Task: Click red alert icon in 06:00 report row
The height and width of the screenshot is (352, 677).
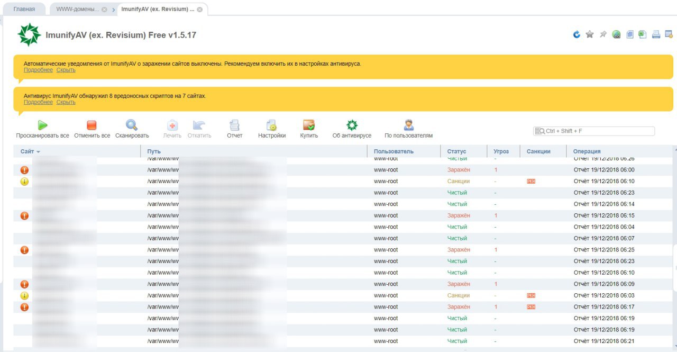Action: click(x=24, y=170)
